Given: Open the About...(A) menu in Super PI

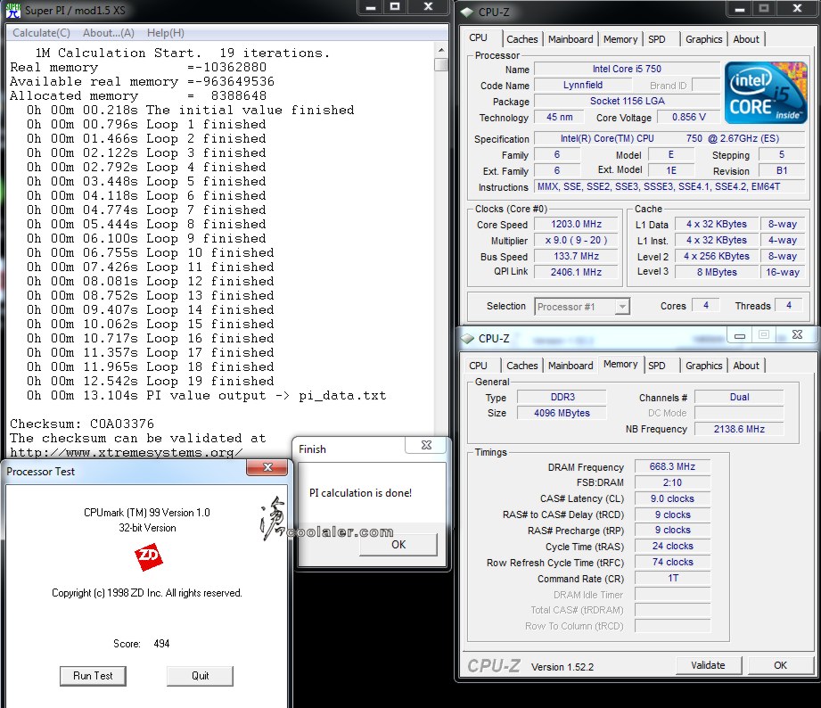Looking at the screenshot, I should (109, 33).
